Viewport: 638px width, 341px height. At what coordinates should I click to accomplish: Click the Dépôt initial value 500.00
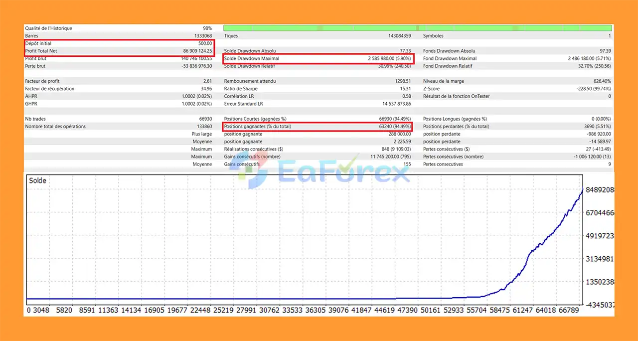point(204,43)
